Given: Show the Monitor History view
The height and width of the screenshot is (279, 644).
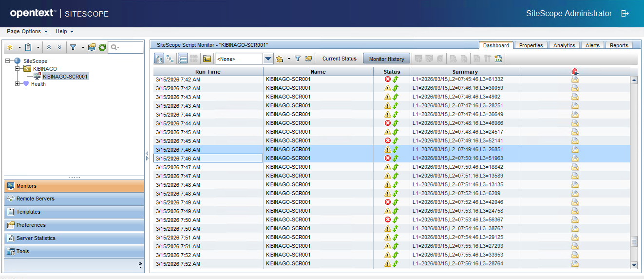Looking at the screenshot, I should click(x=387, y=59).
